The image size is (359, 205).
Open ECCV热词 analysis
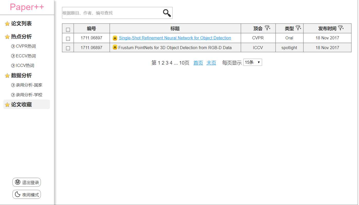(26, 56)
